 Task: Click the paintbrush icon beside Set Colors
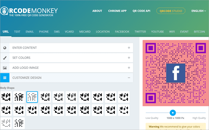[x=5, y=58]
